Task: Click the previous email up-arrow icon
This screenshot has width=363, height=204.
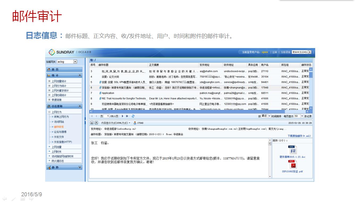Action: coord(92,123)
